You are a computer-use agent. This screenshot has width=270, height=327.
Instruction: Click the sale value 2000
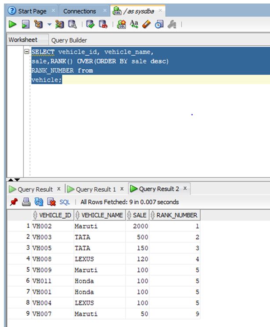(140, 226)
